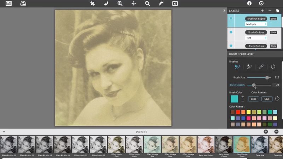The width and height of the screenshot is (283, 159).
Task: Select the Crop tool in top toolbar
Action: [x=92, y=4]
